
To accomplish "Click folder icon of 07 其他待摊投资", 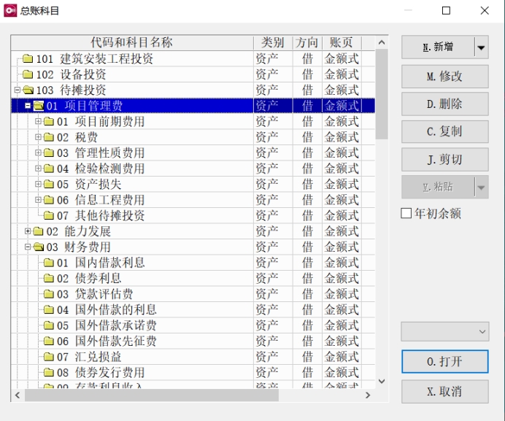I will [x=49, y=216].
